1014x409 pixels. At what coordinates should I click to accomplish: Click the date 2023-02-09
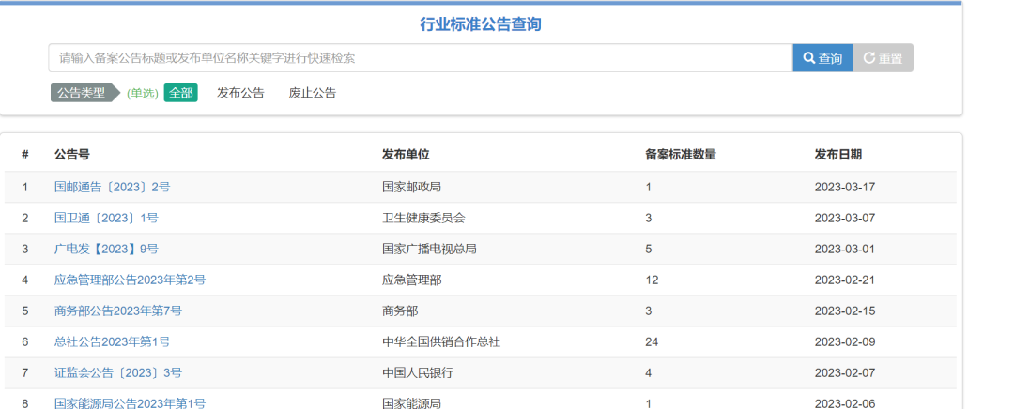[845, 341]
